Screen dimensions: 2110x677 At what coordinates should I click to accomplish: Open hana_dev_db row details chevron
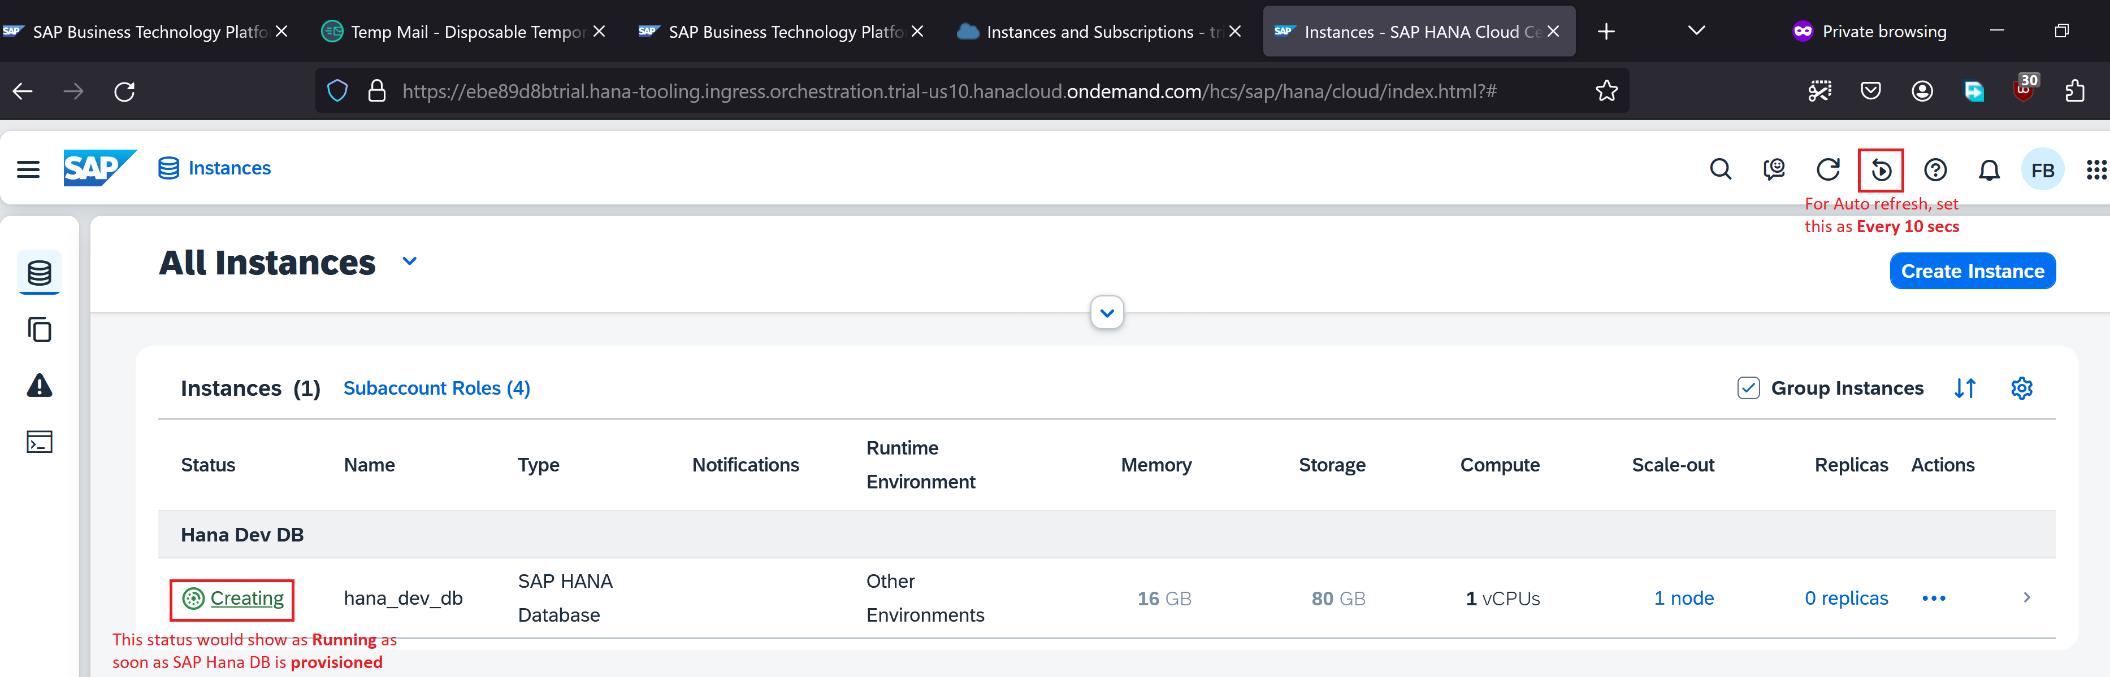(2026, 597)
